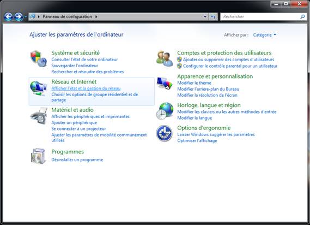Screen dimensions: 310x225
Task: Close the Control Panel window
Action: (x=299, y=4)
